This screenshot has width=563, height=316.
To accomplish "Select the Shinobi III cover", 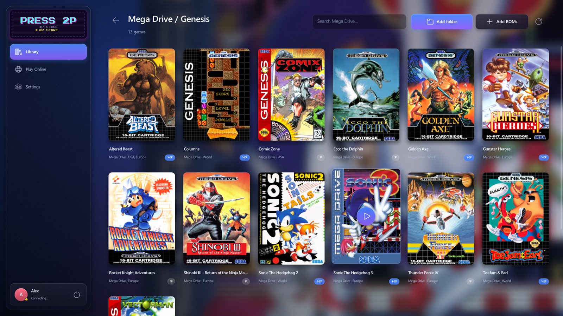I will tap(216, 218).
